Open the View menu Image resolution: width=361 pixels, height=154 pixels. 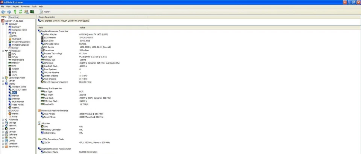pyautogui.click(x=8, y=7)
